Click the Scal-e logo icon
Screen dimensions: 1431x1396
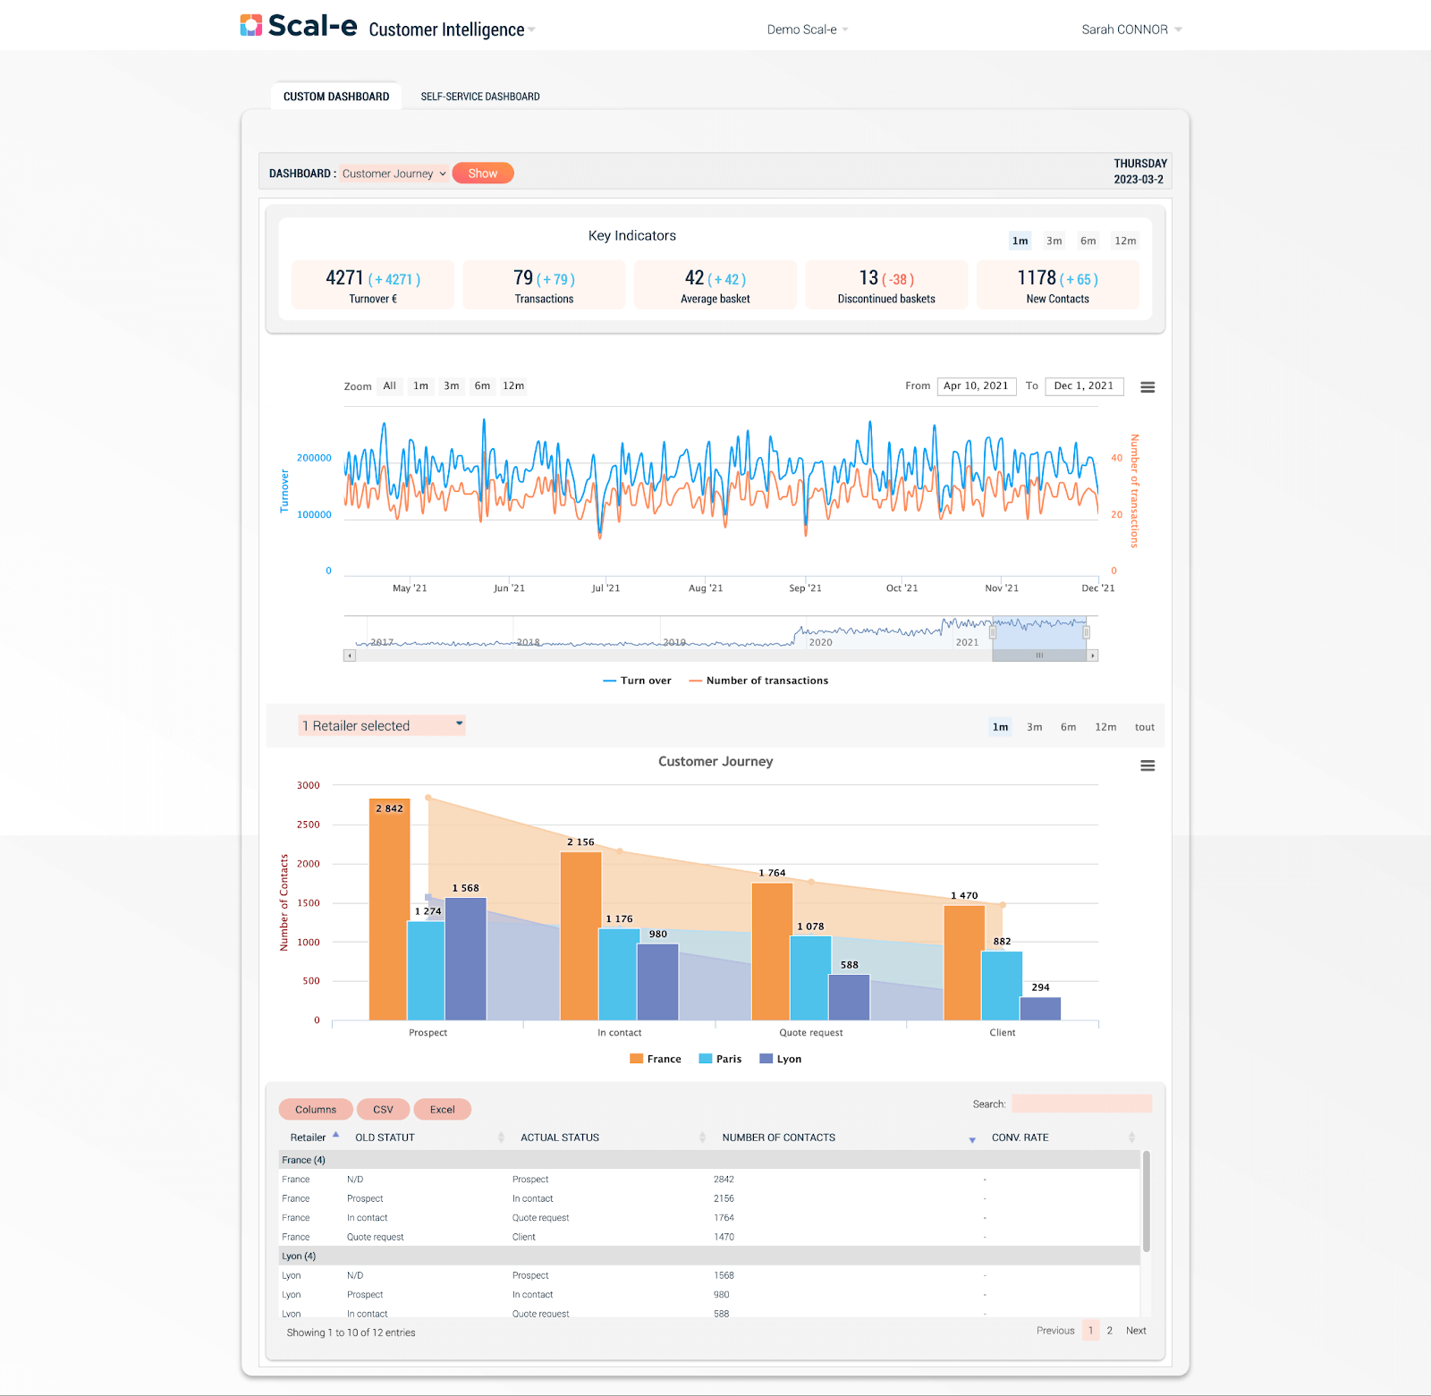[x=251, y=25]
